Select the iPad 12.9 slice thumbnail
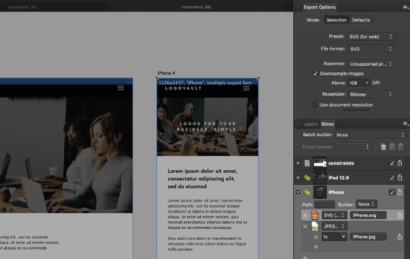This screenshot has height=259, width=410. (x=320, y=178)
